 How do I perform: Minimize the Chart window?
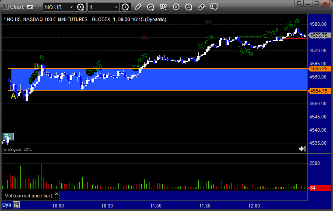308,3
